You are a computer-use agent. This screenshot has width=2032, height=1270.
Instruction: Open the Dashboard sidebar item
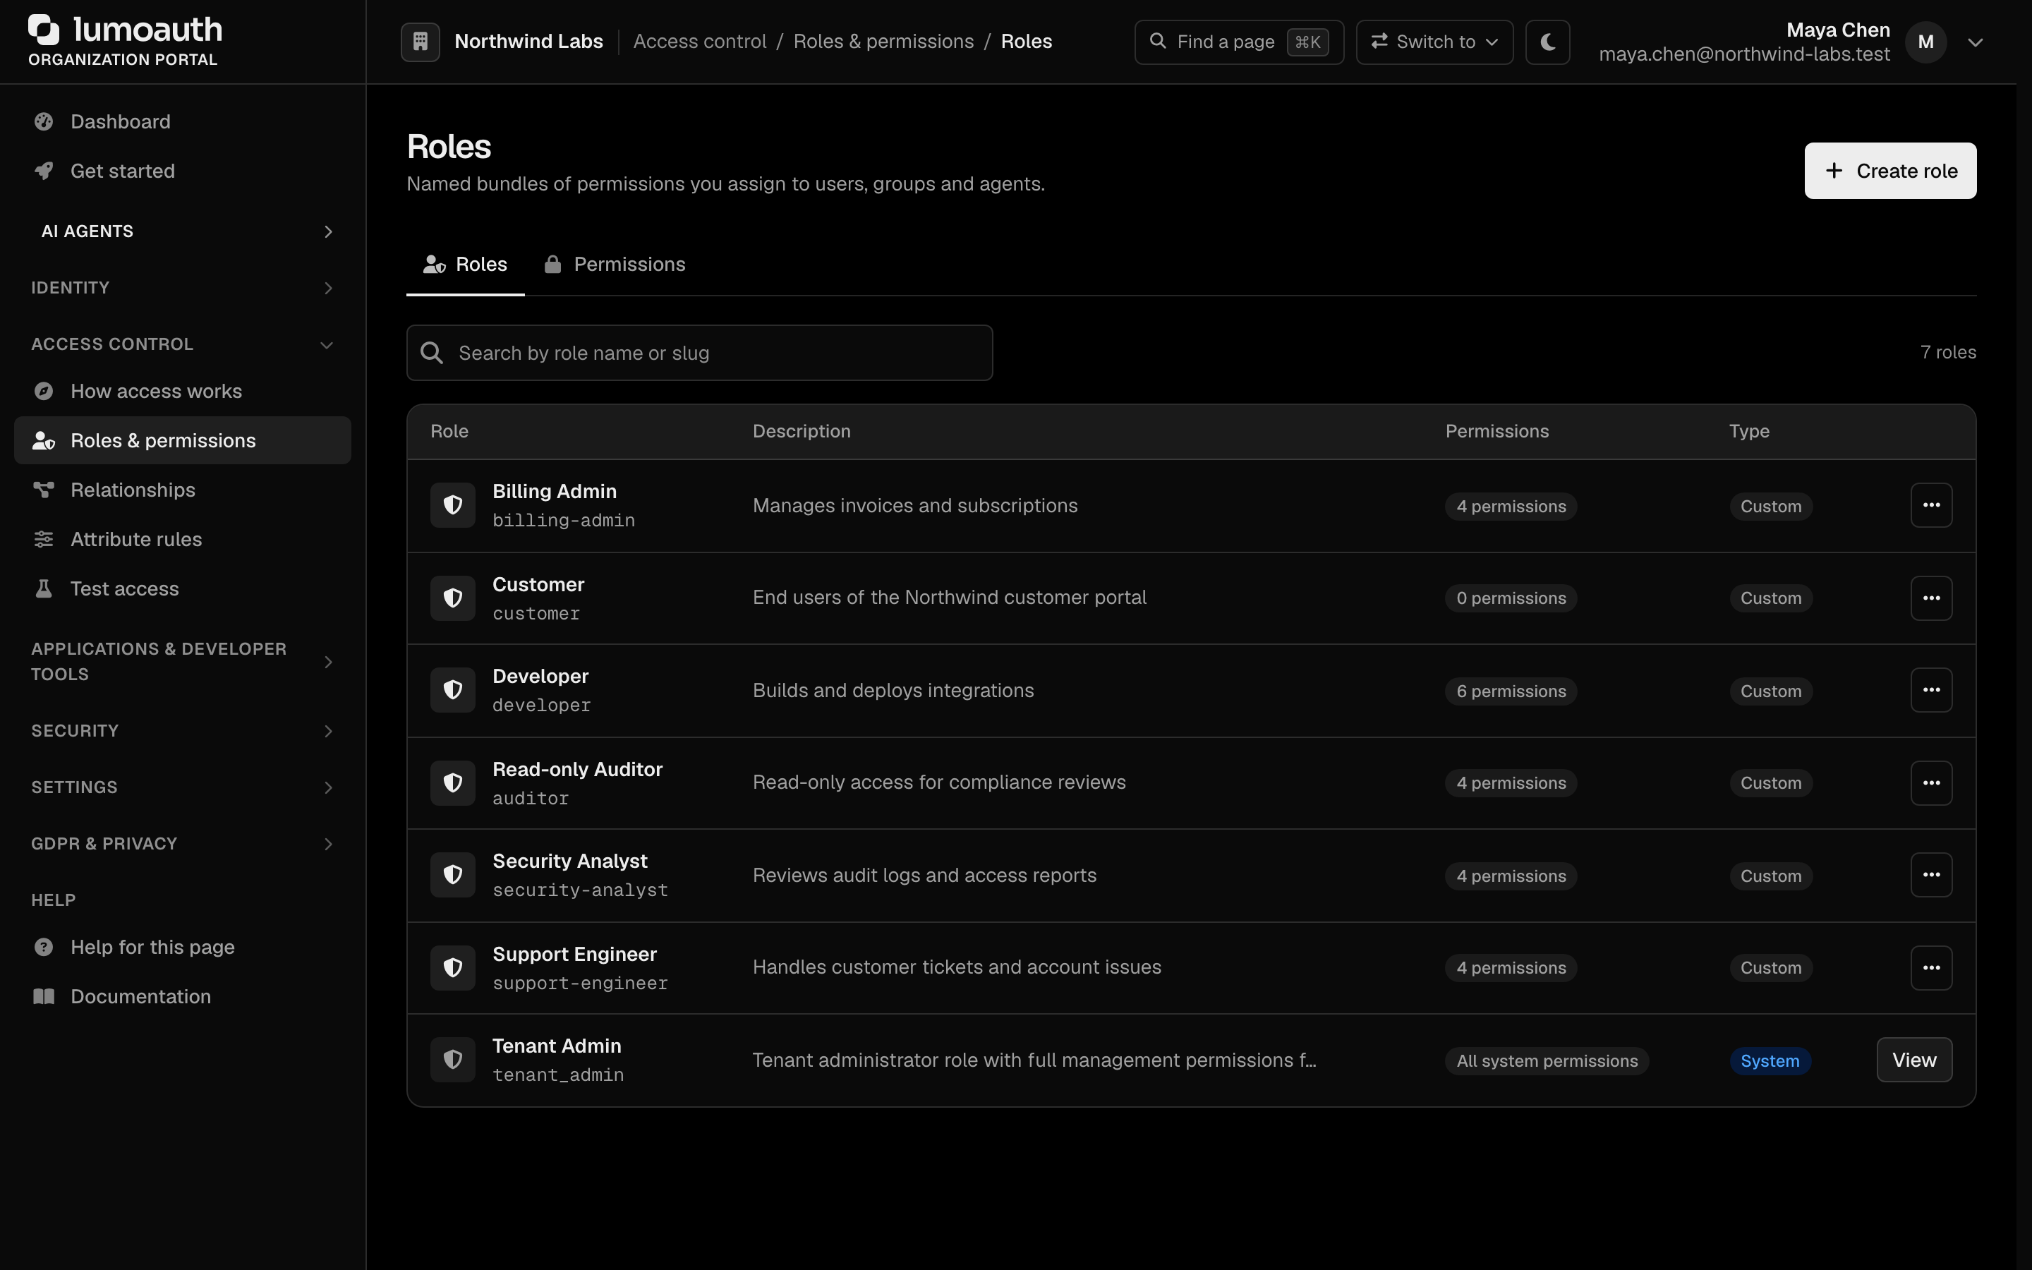[182, 122]
